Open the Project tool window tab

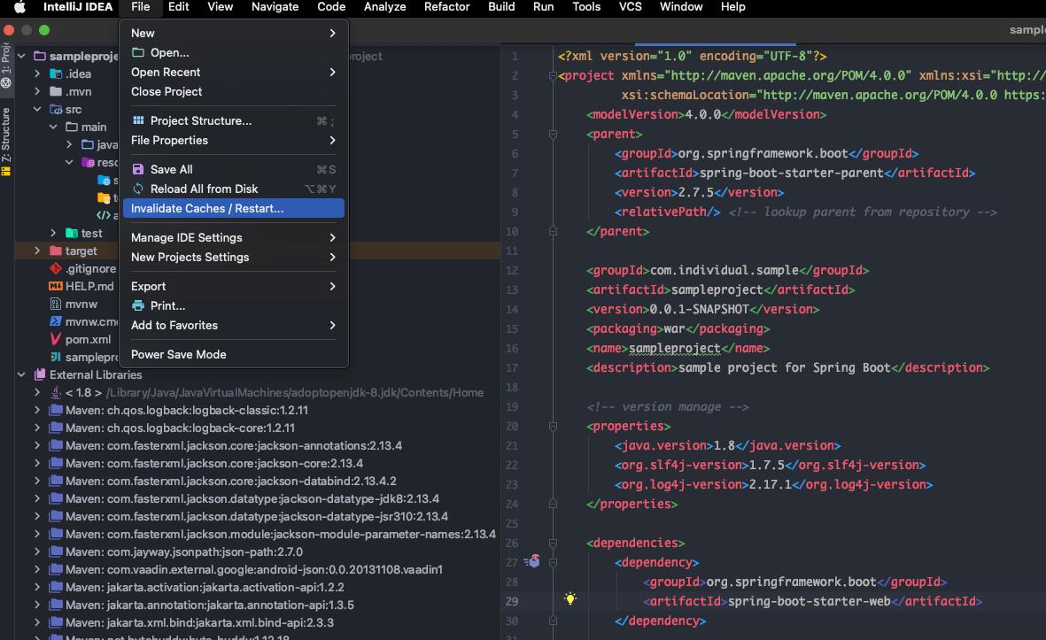(6, 65)
